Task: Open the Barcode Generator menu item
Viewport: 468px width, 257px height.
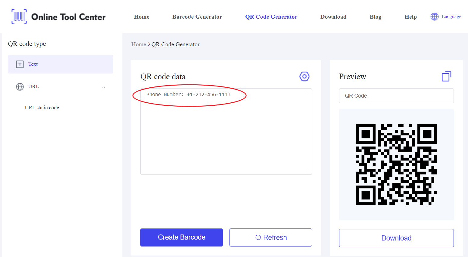Action: [197, 17]
